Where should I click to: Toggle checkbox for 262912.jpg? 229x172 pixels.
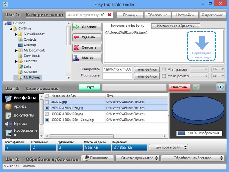tap(47, 102)
